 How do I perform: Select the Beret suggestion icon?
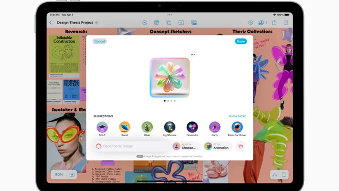125,127
